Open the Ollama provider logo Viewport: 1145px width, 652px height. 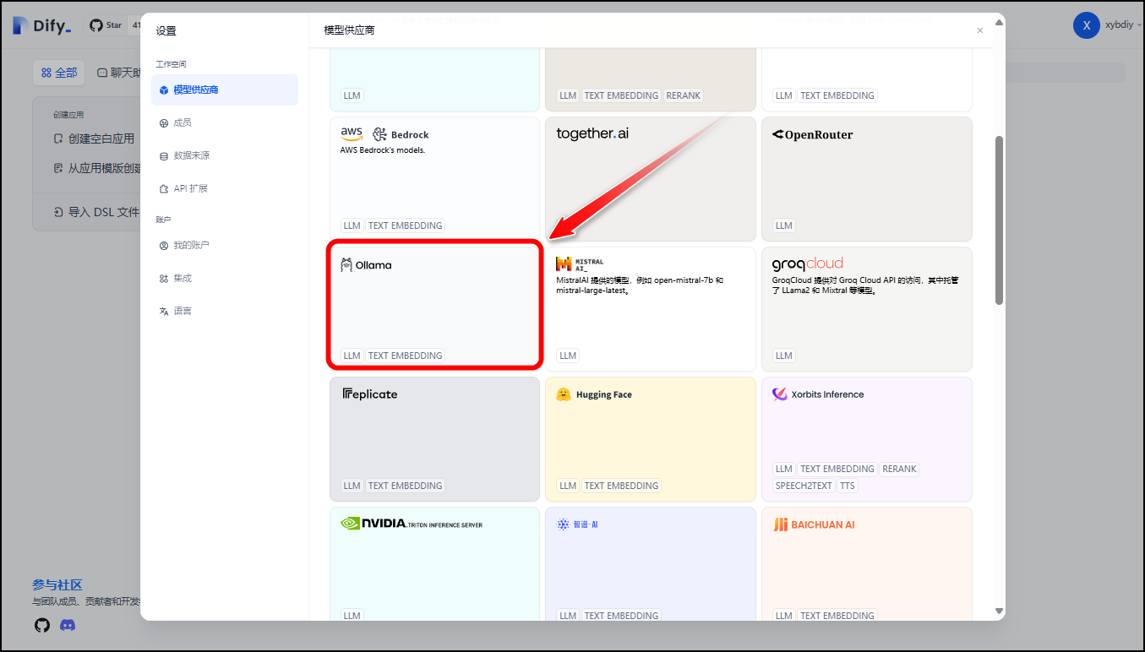pyautogui.click(x=366, y=265)
